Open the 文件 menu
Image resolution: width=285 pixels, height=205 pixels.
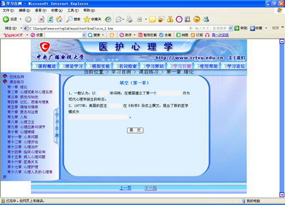coord(9,10)
